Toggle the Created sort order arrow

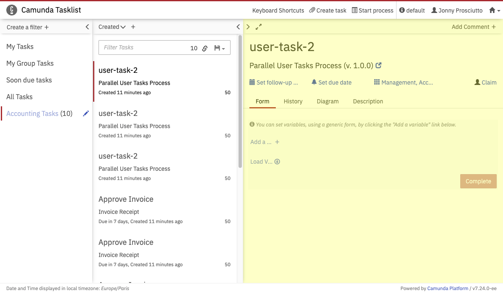pyautogui.click(x=123, y=27)
